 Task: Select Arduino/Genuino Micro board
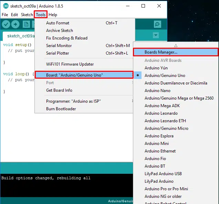(176, 128)
